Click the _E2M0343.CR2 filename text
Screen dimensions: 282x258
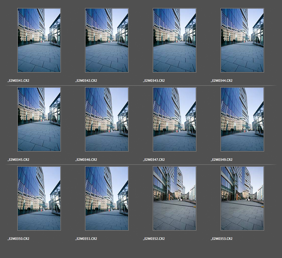154,81
